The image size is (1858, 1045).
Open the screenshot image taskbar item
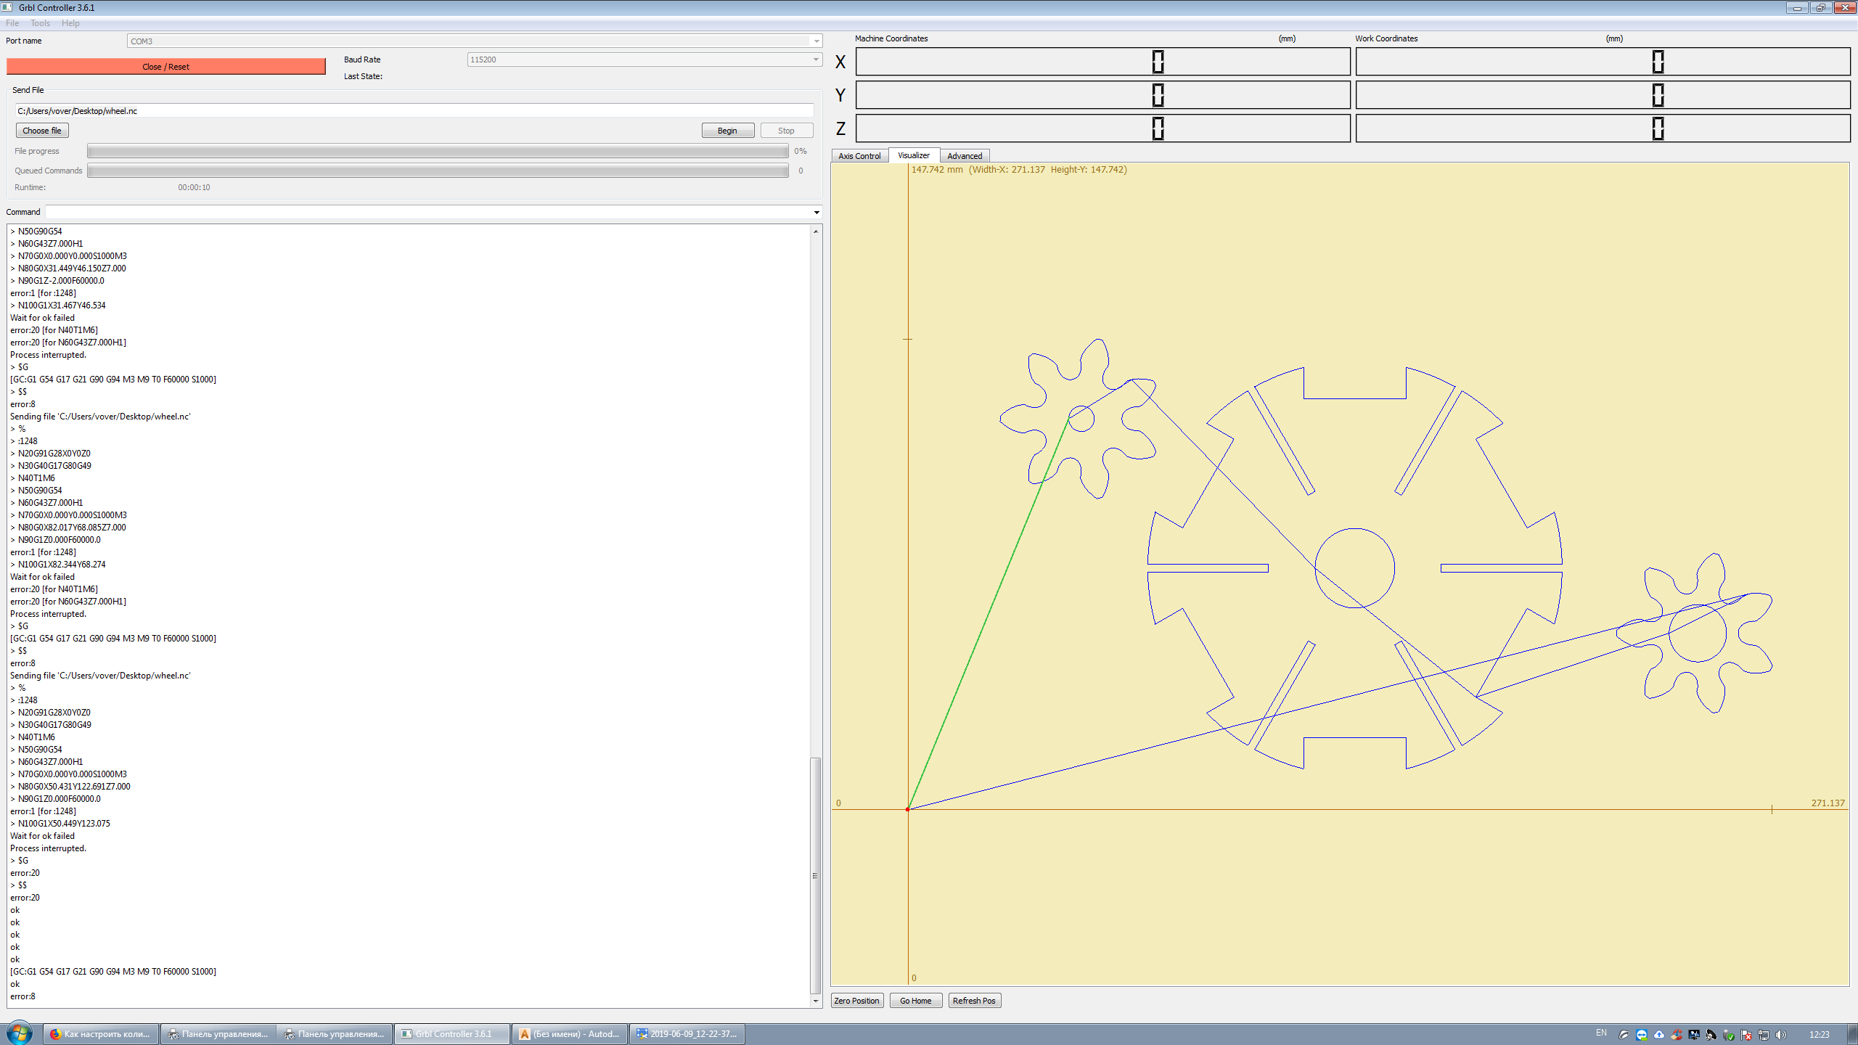point(687,1034)
